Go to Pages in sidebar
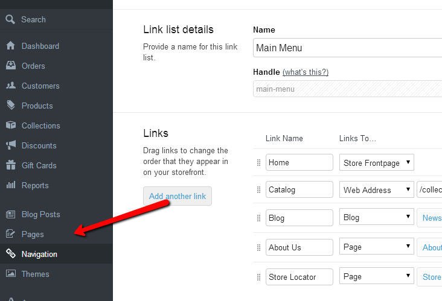Screen dimensions: 442x301 33,234
